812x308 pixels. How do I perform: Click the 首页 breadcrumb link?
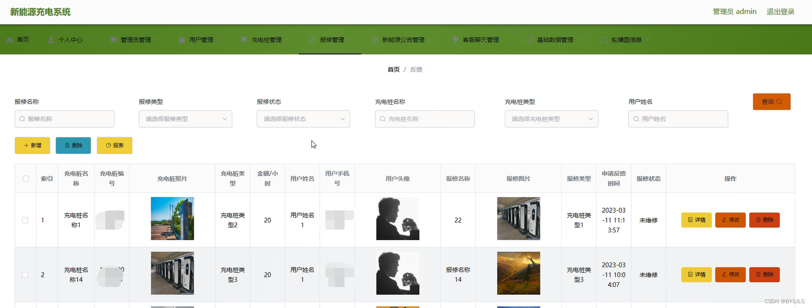tap(393, 69)
